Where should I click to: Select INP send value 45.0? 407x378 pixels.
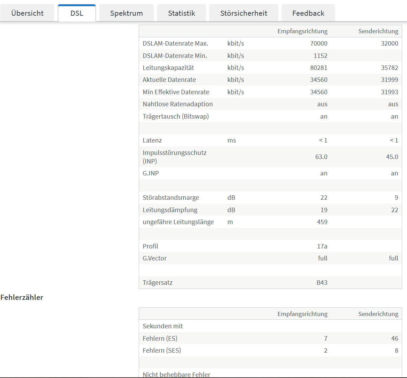click(x=392, y=157)
